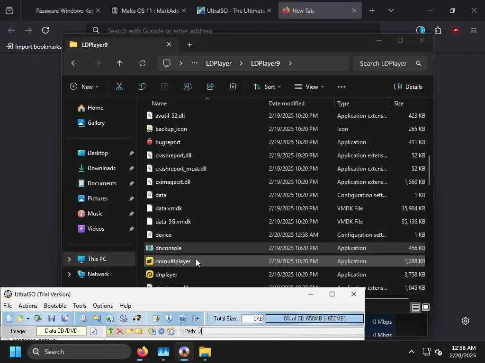This screenshot has height=363, width=485.
Task: Expand Network in navigation pane
Action: [x=69, y=274]
